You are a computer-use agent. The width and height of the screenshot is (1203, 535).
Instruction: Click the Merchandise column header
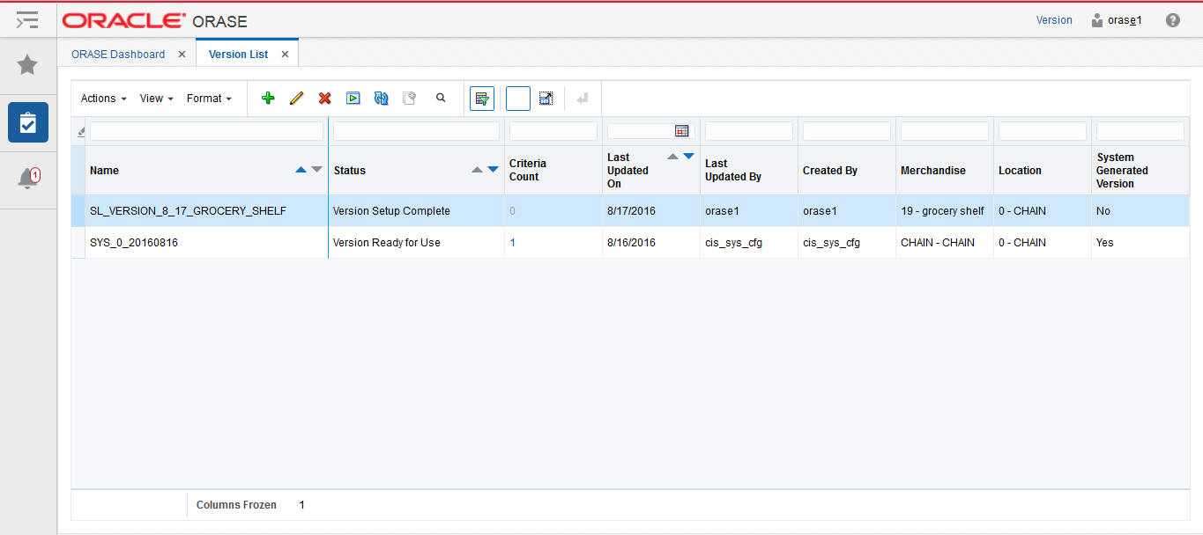click(945, 170)
